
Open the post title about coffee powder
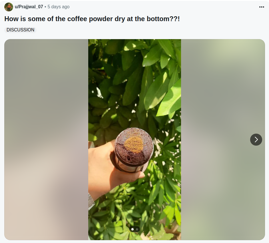pos(92,19)
